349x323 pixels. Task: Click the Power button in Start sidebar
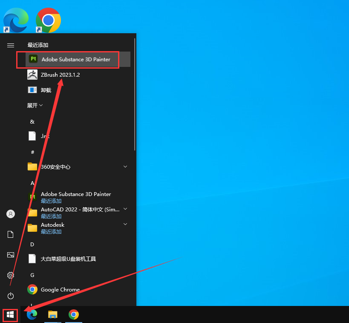tap(11, 296)
